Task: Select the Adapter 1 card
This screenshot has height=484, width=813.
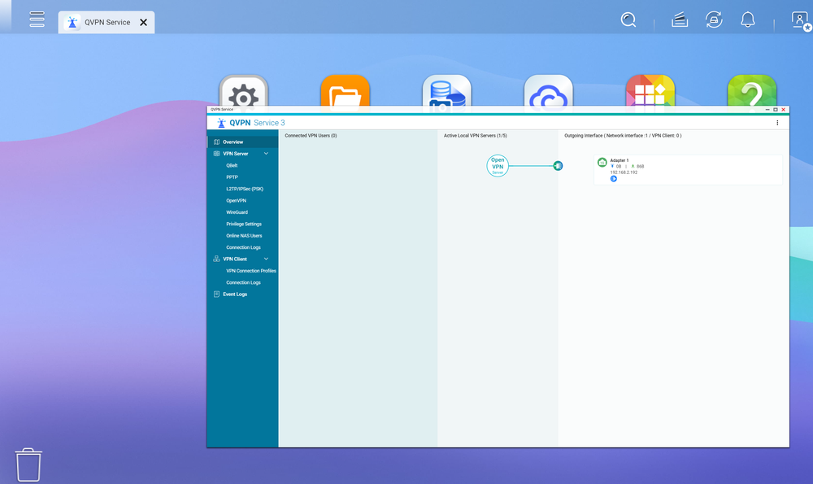Action: [687, 168]
